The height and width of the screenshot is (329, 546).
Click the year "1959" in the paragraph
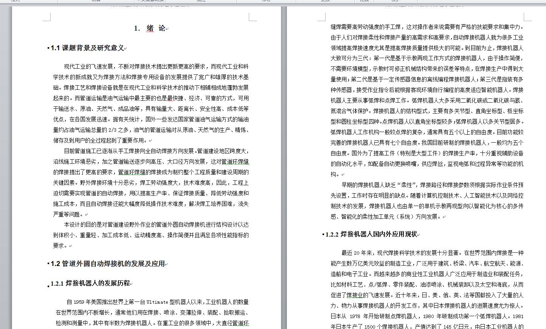coord(79,302)
